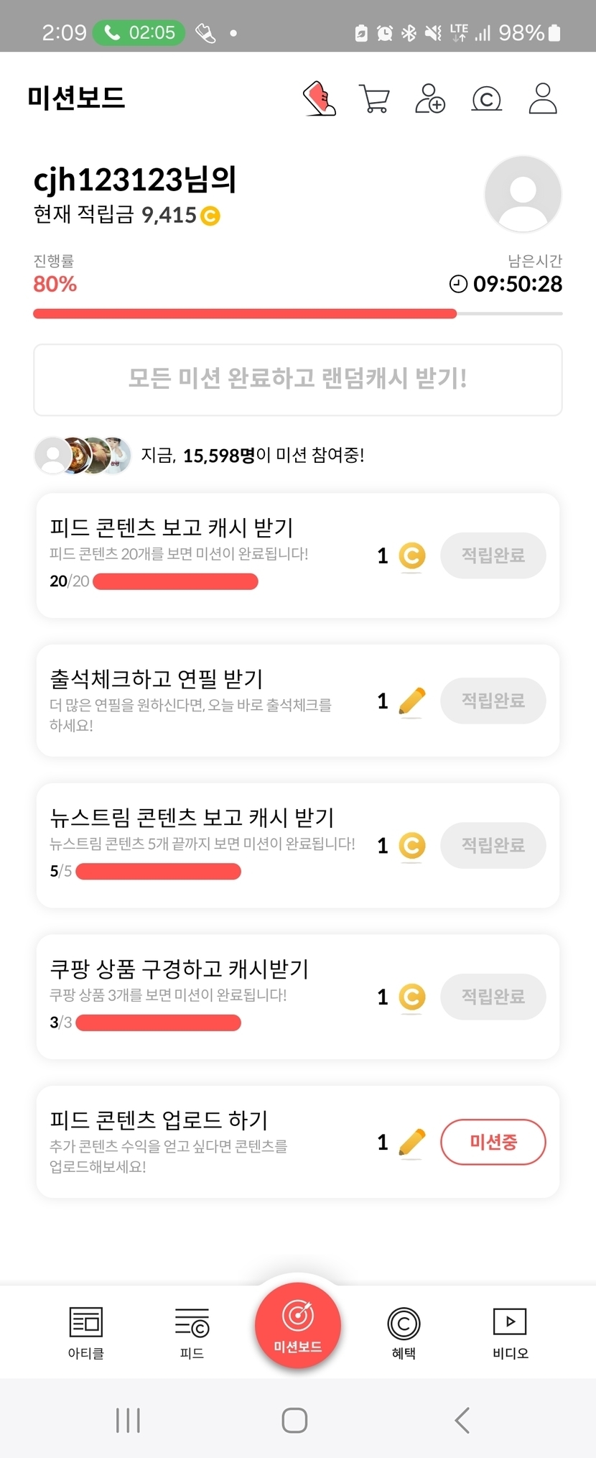
Task: Open my profile icon in header
Action: [x=543, y=98]
